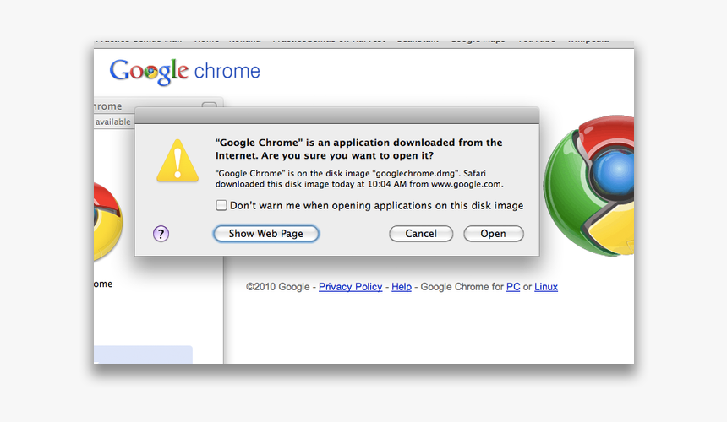
Task: Enable "Don't warn me" checkbox
Action: (221, 205)
